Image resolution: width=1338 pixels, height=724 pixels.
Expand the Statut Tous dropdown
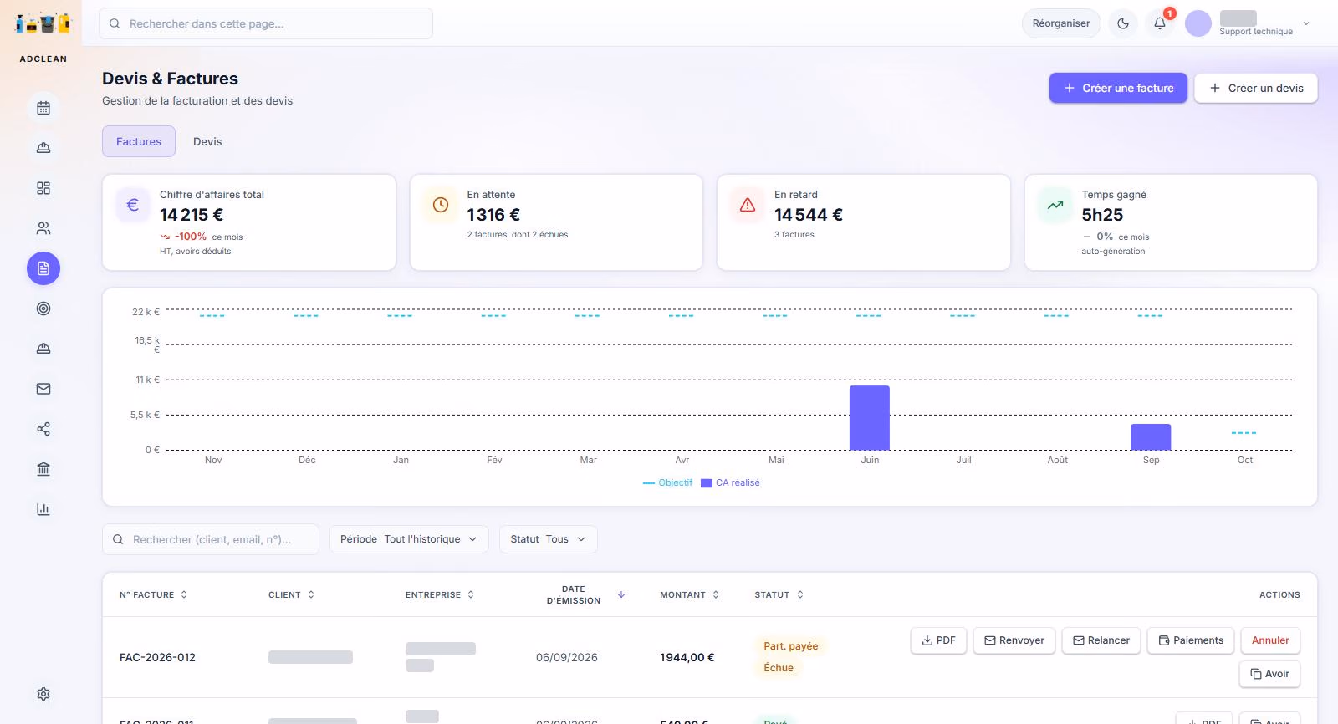coord(548,539)
